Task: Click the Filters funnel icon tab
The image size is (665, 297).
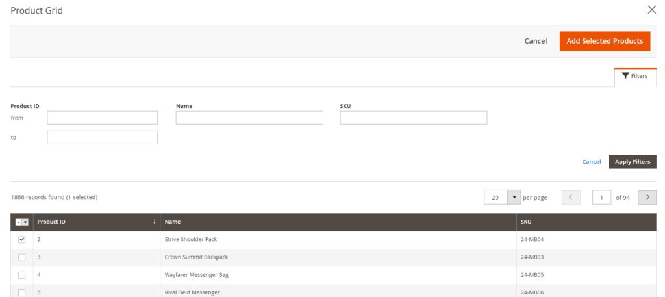Action: coord(634,76)
